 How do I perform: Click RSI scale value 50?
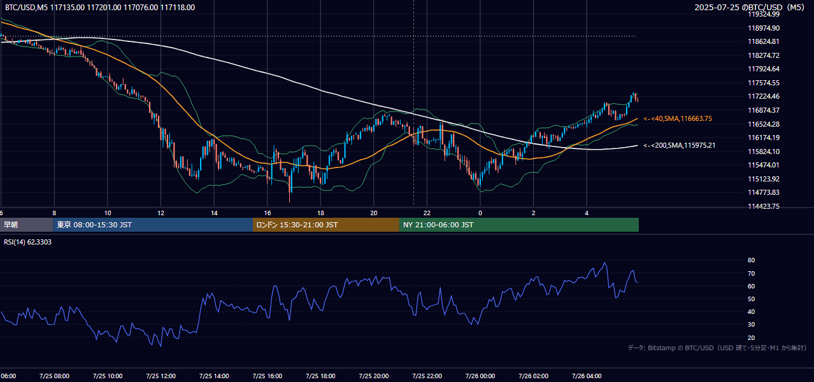pos(751,299)
